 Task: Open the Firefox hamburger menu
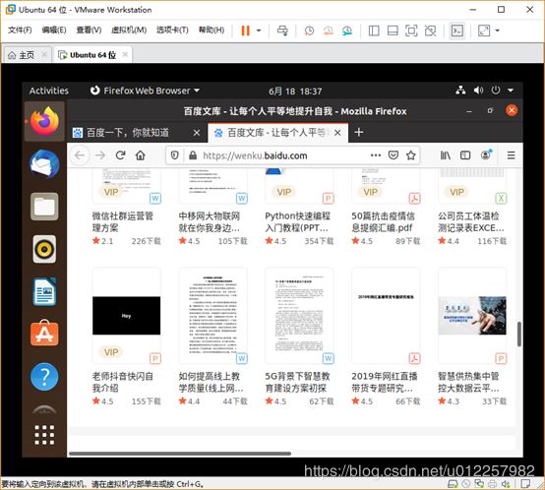coord(511,155)
